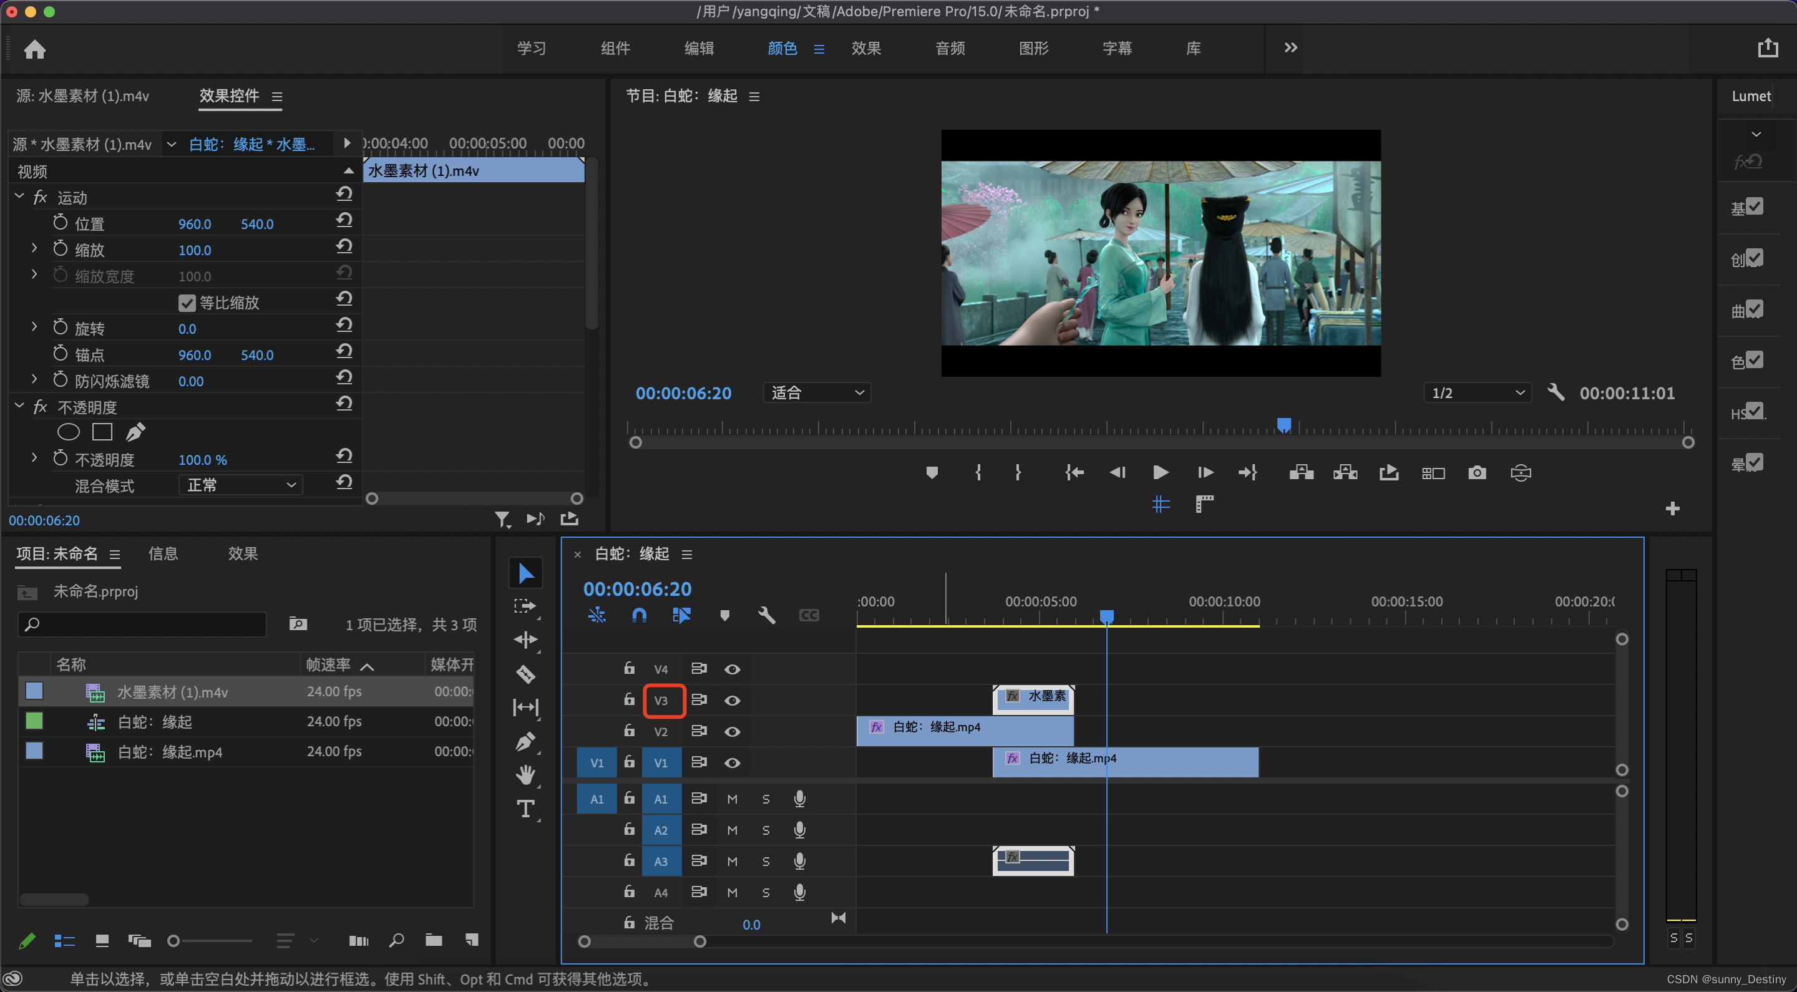Click the 不透明度 100.0 % value

pyautogui.click(x=202, y=460)
